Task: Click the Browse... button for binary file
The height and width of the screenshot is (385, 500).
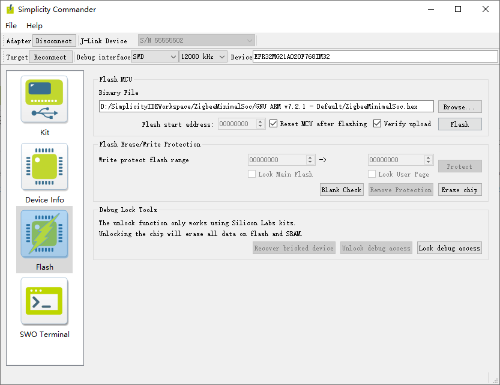Action: tap(459, 107)
